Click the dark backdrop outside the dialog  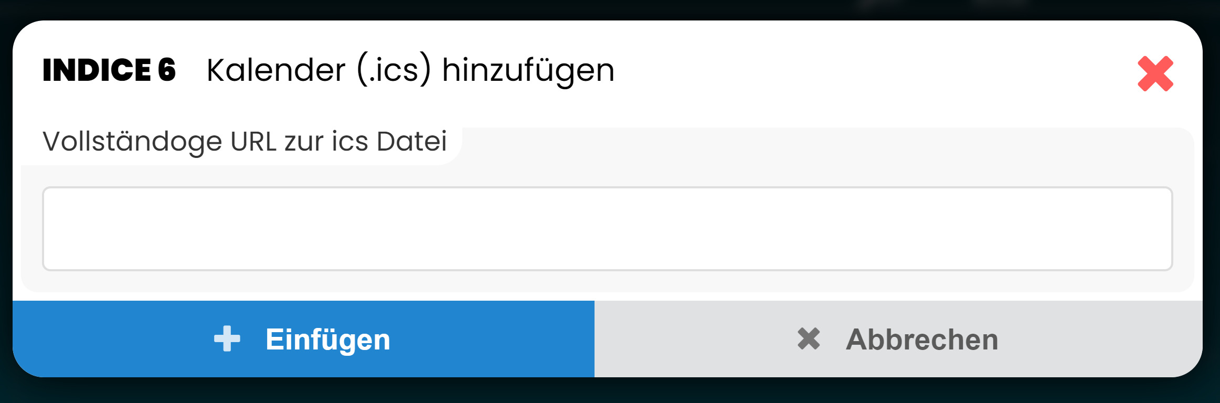click(x=609, y=391)
